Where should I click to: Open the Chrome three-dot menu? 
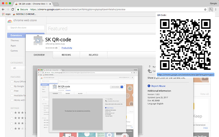pyautogui.click(x=216, y=9)
